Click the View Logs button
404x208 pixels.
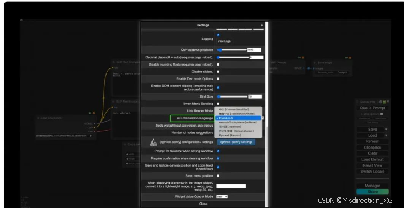coord(224,41)
